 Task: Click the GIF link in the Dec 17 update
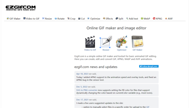pos(148,107)
